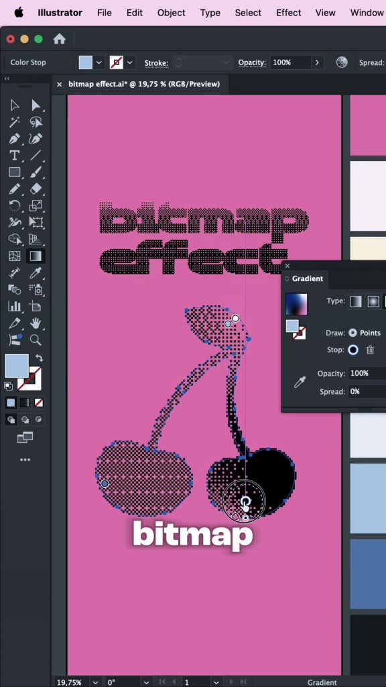386x687 pixels.
Task: Select the Pen tool
Action: (x=15, y=139)
